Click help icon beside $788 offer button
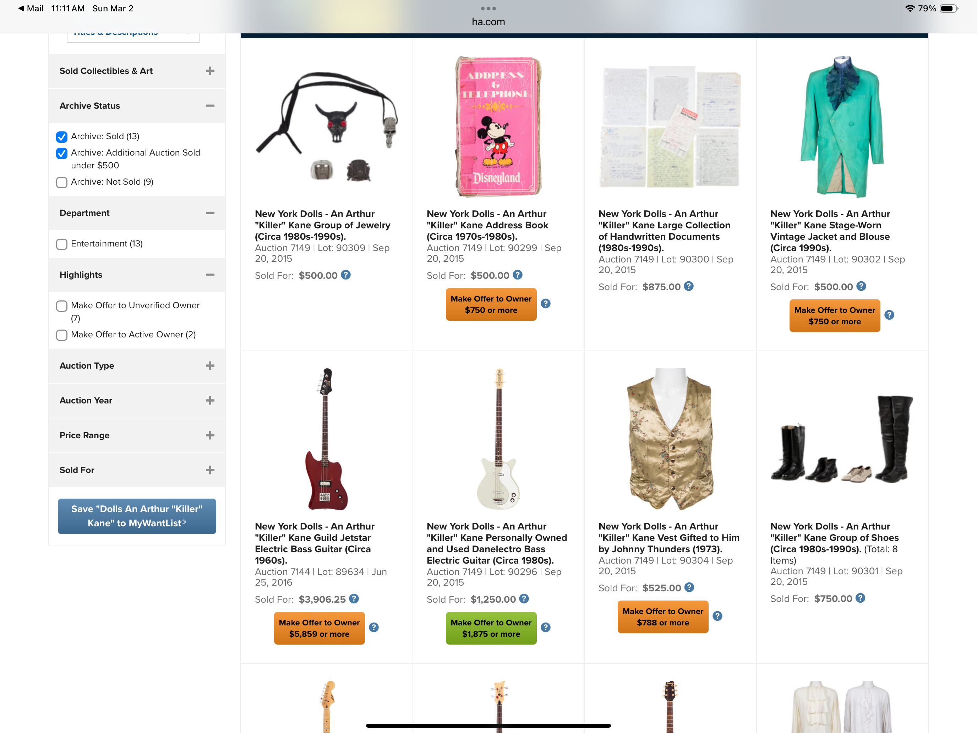The height and width of the screenshot is (733, 977). pos(717,616)
